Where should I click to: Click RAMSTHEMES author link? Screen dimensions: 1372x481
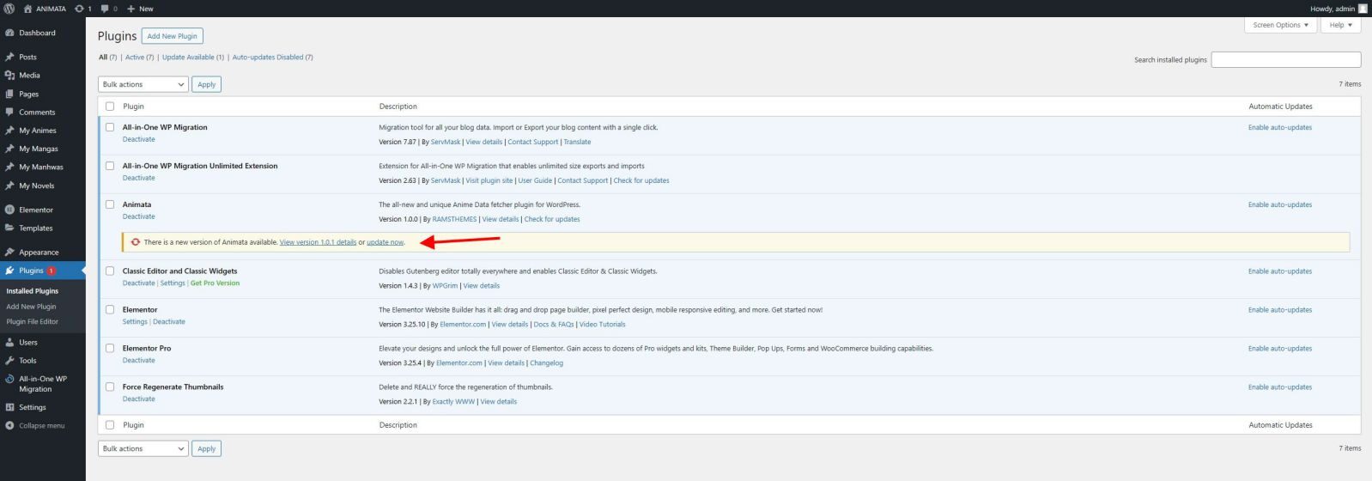point(454,219)
